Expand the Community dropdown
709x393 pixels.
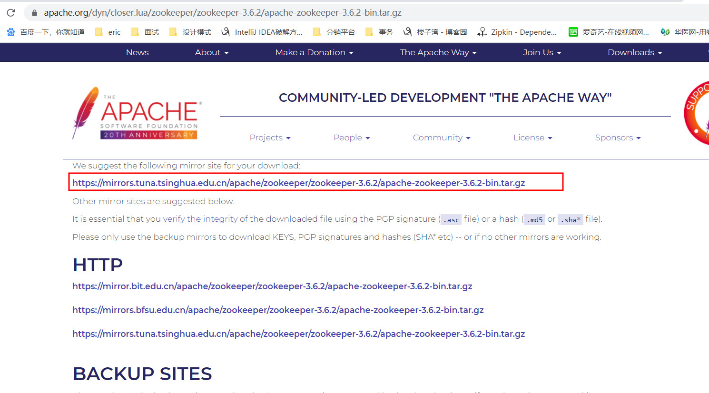(x=442, y=138)
